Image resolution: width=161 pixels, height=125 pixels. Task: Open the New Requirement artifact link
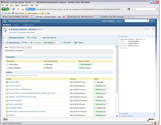15,108
